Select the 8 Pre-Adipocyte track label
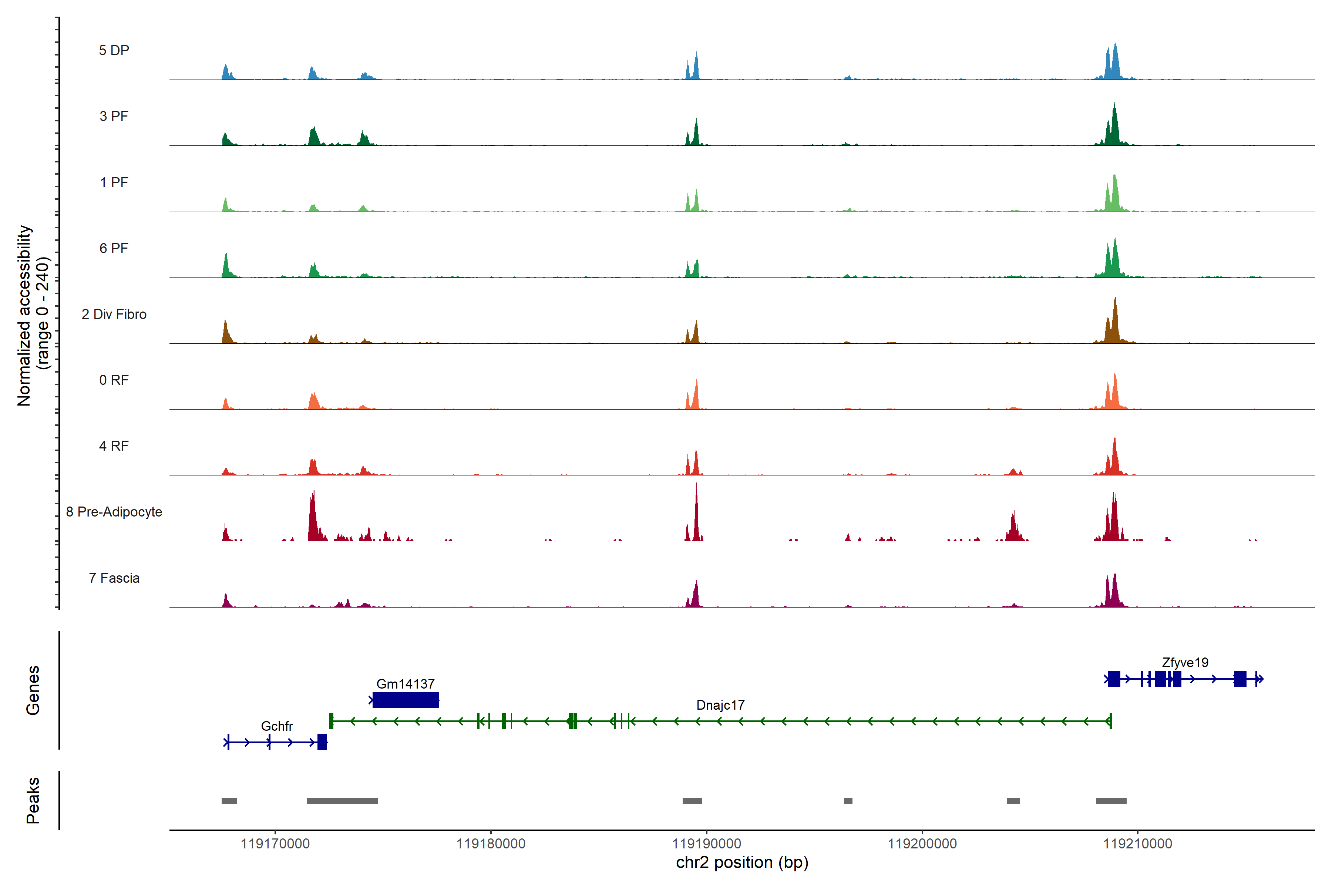 pyautogui.click(x=114, y=512)
